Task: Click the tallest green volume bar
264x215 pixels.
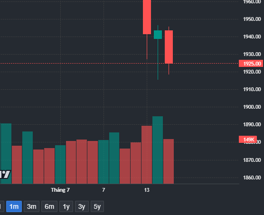Action: coord(158,150)
